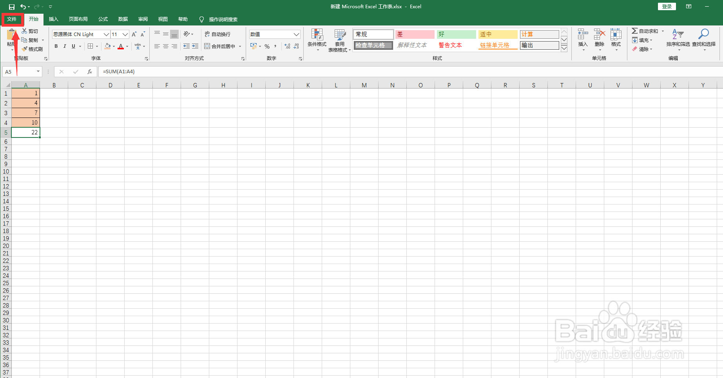The image size is (723, 378).
Task: Open cell borders tool icon
Action: [x=91, y=46]
